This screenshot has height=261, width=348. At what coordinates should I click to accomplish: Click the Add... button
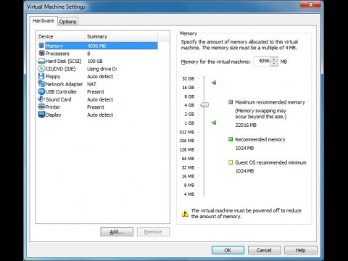(x=117, y=232)
